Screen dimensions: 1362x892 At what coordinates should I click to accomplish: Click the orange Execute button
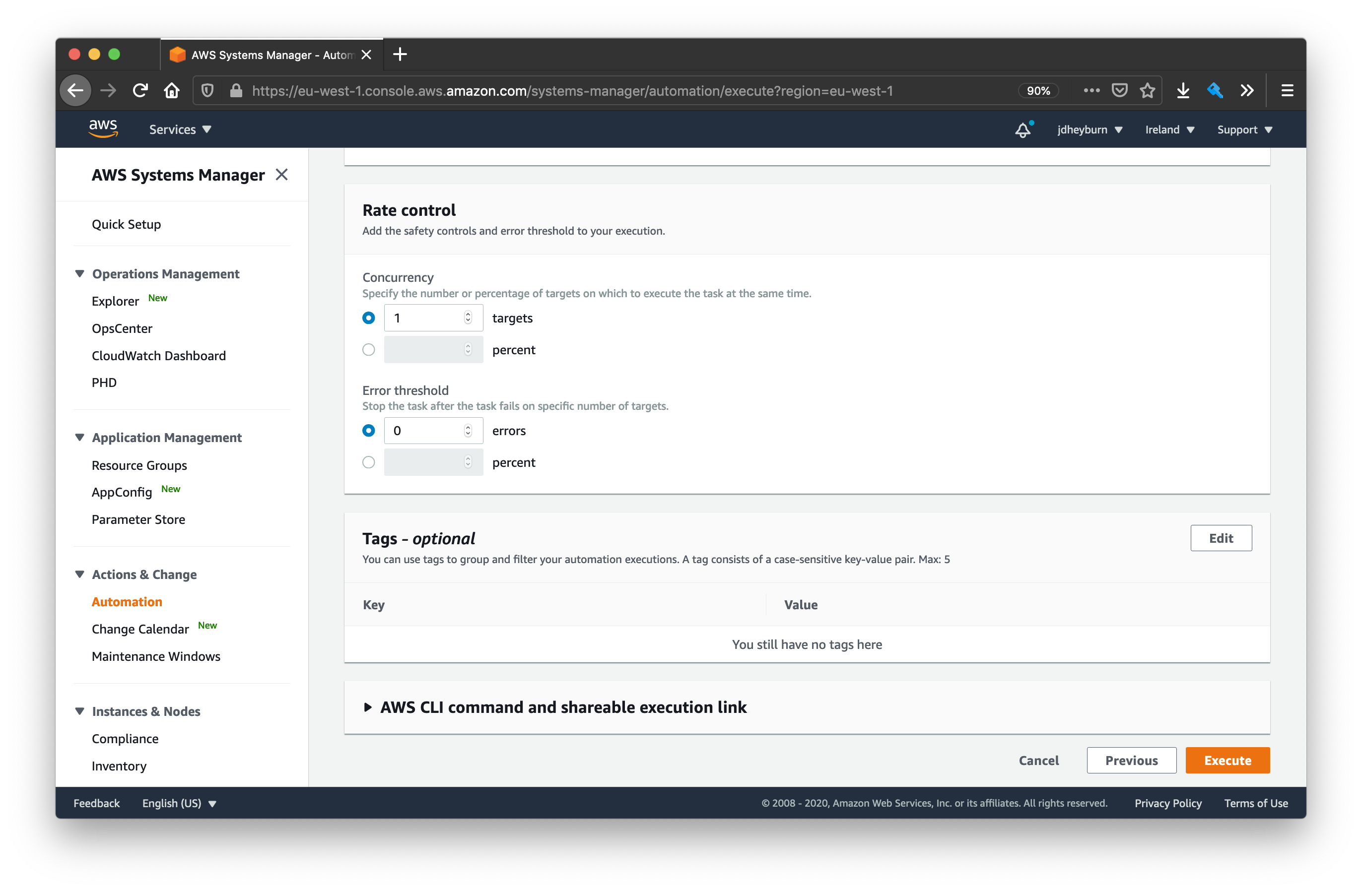pyautogui.click(x=1227, y=760)
